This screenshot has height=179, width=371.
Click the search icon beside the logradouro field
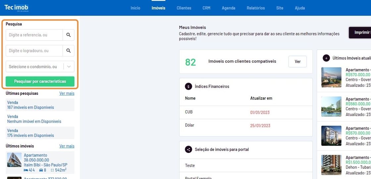click(x=68, y=51)
